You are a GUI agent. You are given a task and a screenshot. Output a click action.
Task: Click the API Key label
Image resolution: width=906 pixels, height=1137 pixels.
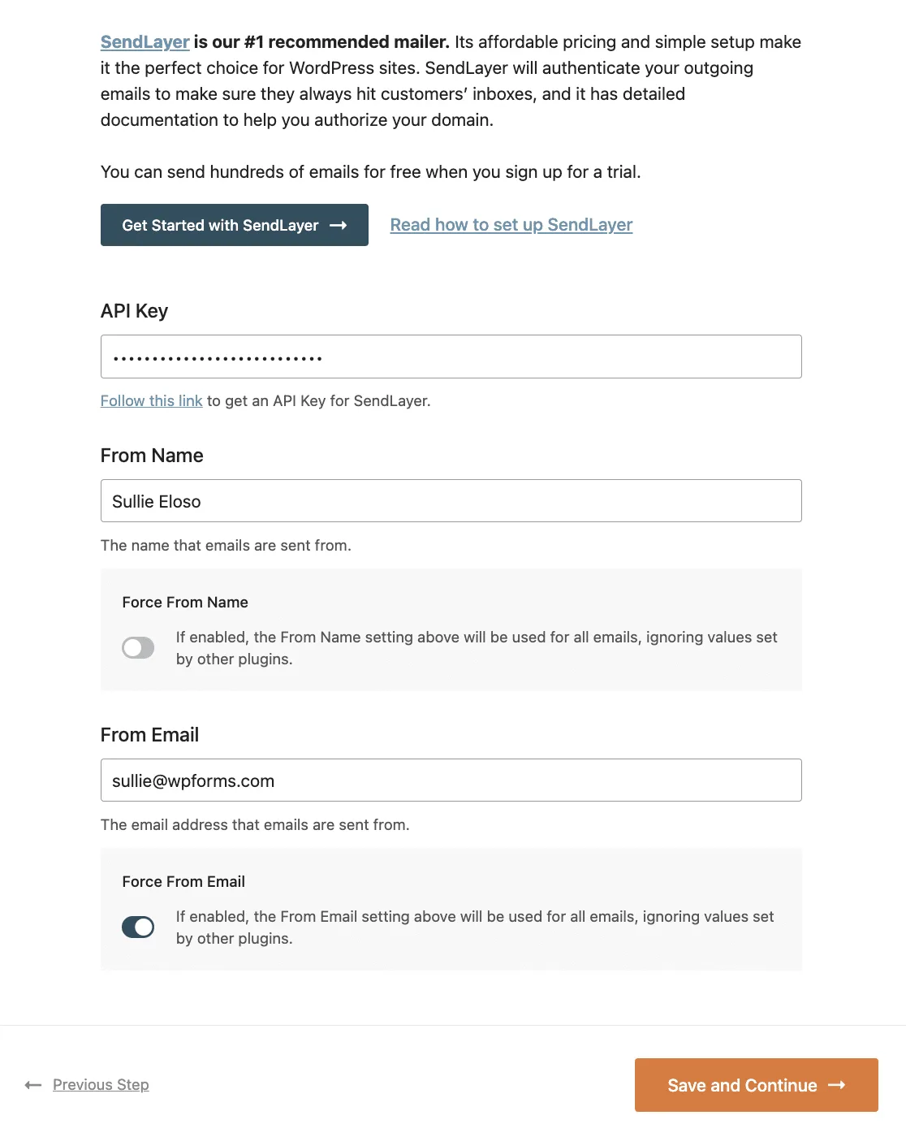point(134,311)
